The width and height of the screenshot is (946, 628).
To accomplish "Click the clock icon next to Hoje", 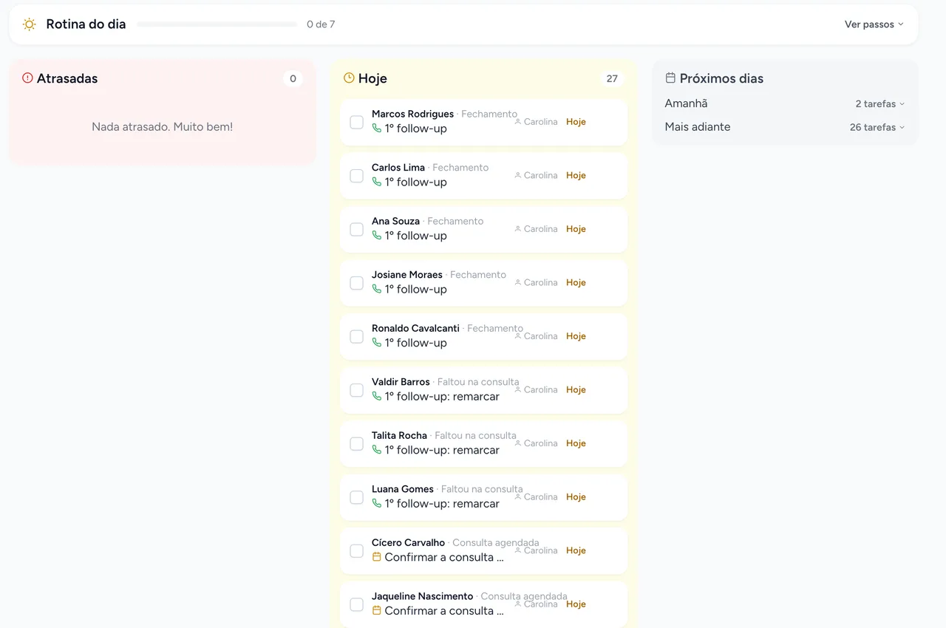I will pos(349,78).
